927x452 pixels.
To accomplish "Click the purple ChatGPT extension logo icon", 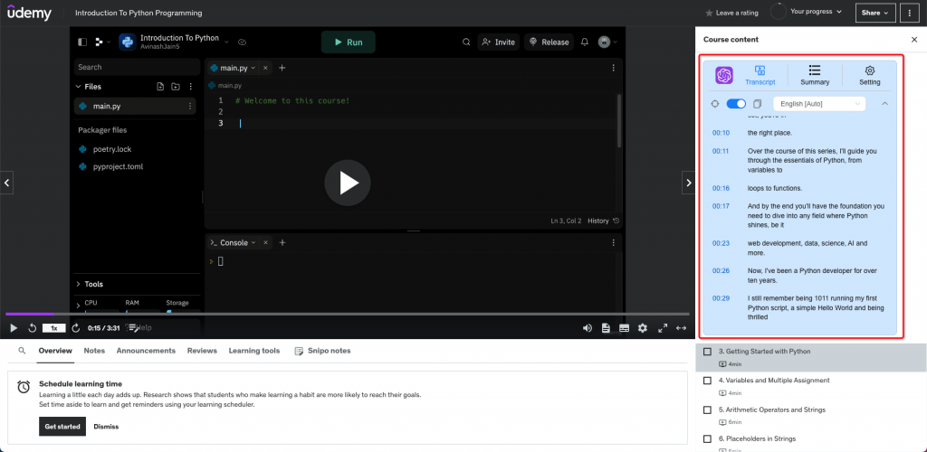I will (724, 76).
